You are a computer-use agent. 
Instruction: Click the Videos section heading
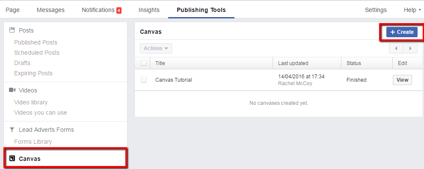pyautogui.click(x=28, y=90)
